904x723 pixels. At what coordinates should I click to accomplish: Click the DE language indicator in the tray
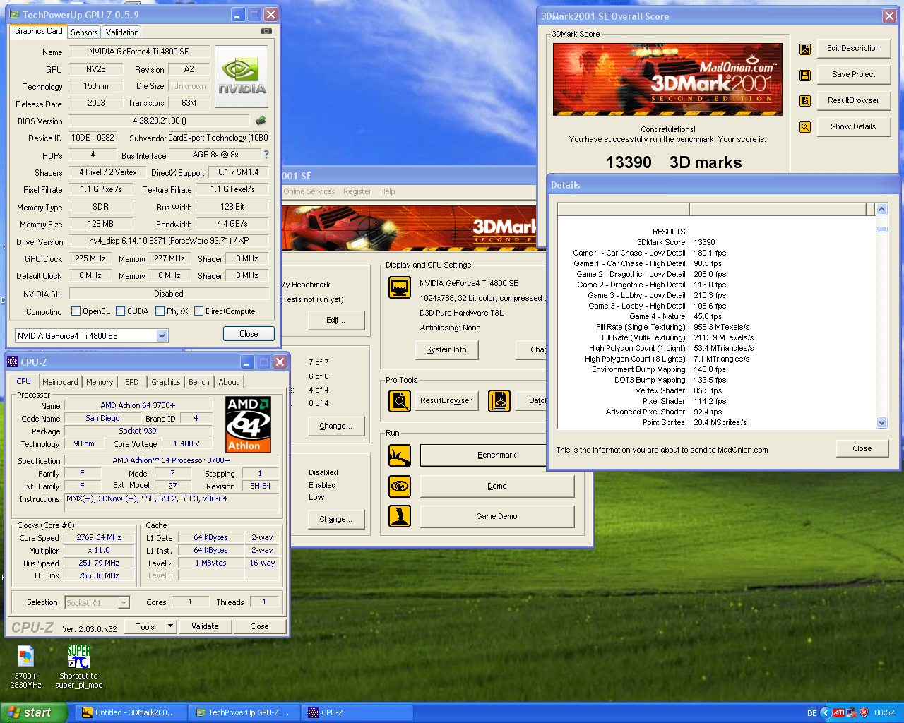(x=811, y=713)
